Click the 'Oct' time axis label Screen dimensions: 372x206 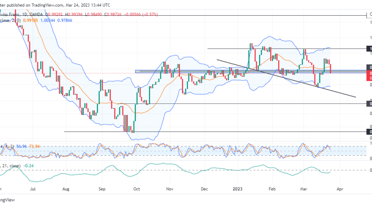click(137, 189)
